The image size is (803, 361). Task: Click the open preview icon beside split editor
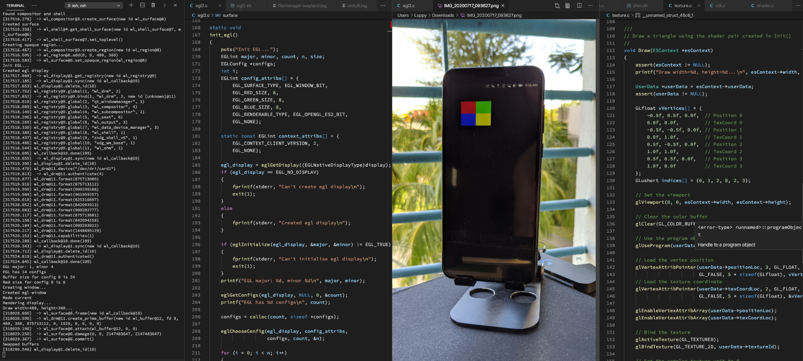568,5
